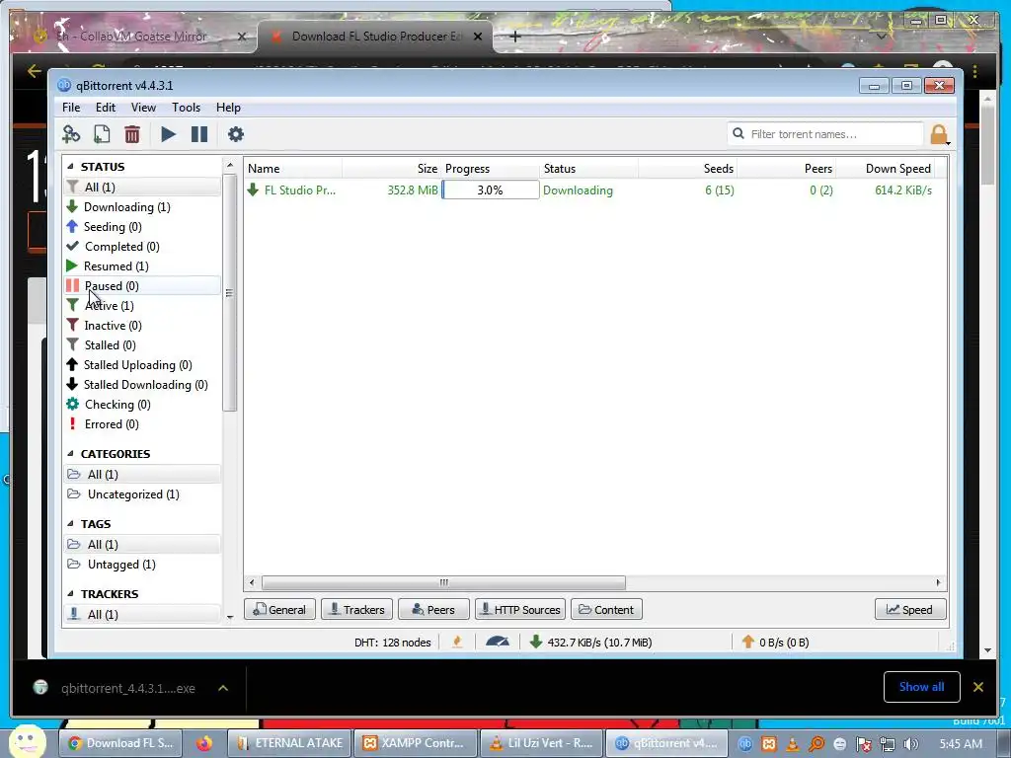This screenshot has height=758, width=1011.
Task: Open the Speed graph tab
Action: point(910,610)
